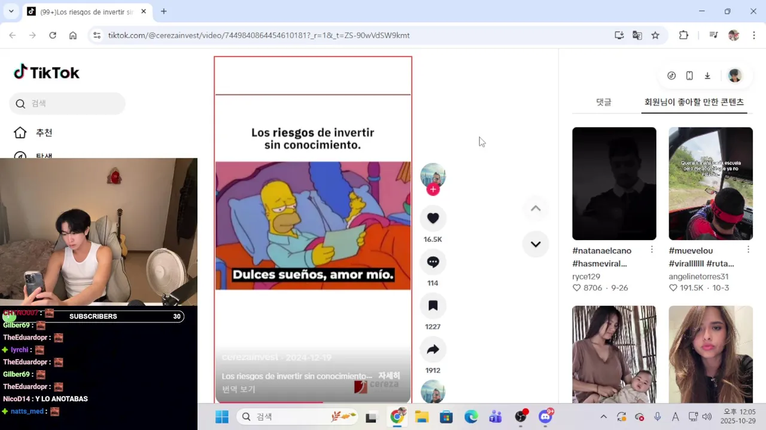Open more options for #natanaelcano card
The image size is (766, 430).
[x=652, y=250]
